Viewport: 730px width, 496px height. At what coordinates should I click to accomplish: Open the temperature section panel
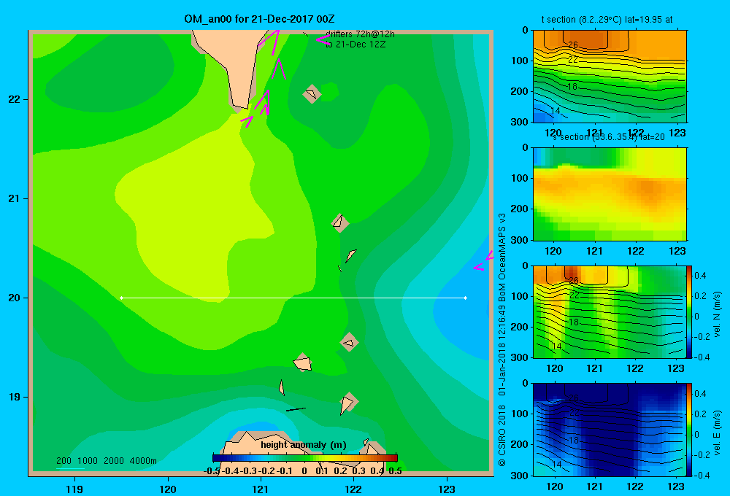pyautogui.click(x=610, y=77)
